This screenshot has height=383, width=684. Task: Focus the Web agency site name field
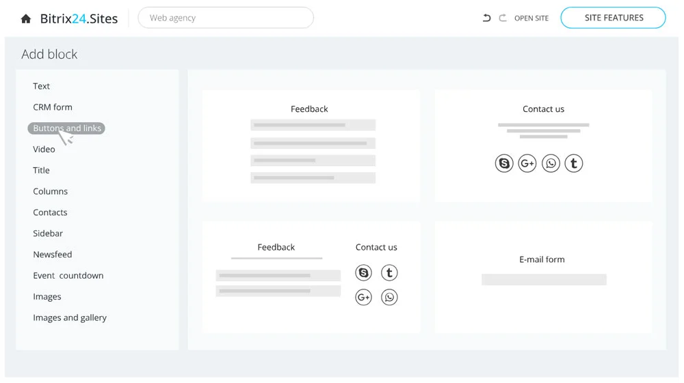226,18
